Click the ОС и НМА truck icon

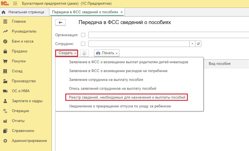tap(5, 91)
